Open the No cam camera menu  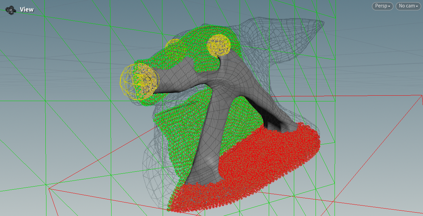[x=408, y=6]
